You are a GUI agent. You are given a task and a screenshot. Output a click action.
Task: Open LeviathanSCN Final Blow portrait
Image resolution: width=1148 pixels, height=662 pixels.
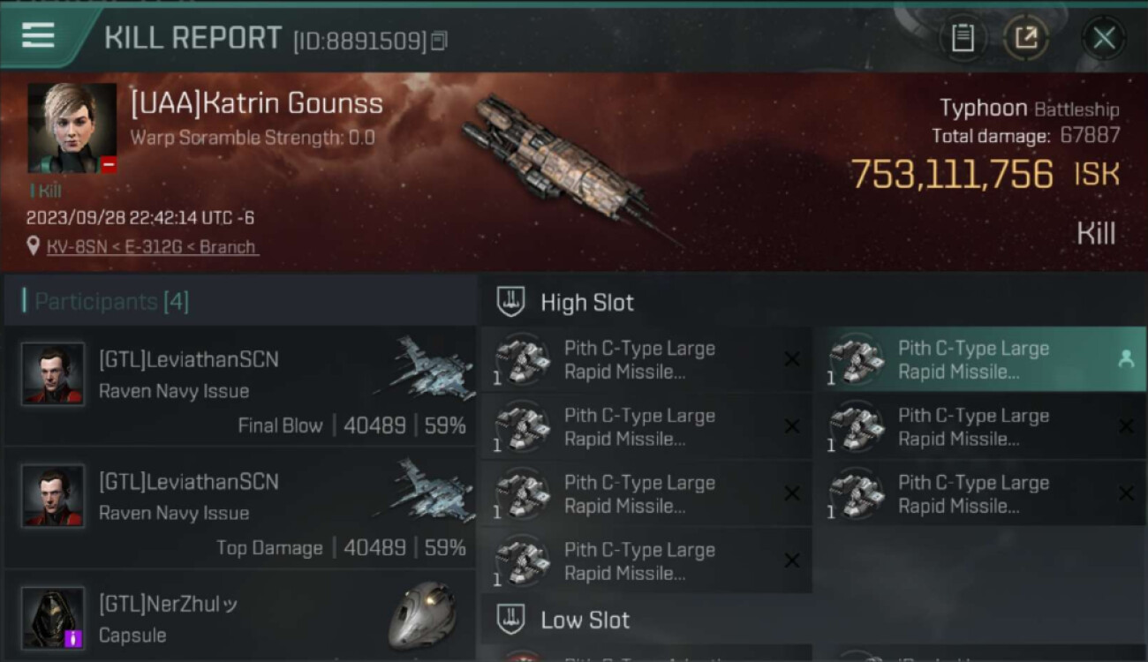(53, 374)
